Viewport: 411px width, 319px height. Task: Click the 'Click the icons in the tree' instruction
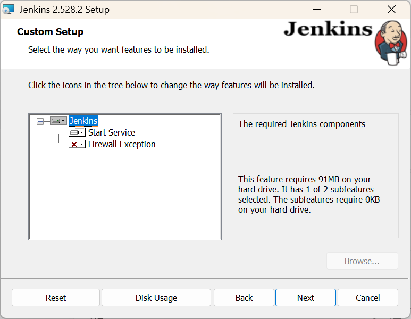[x=171, y=85]
